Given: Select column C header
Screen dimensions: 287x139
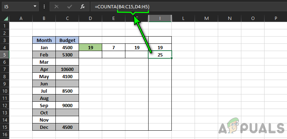Looking at the screenshot, I should pos(67,18).
